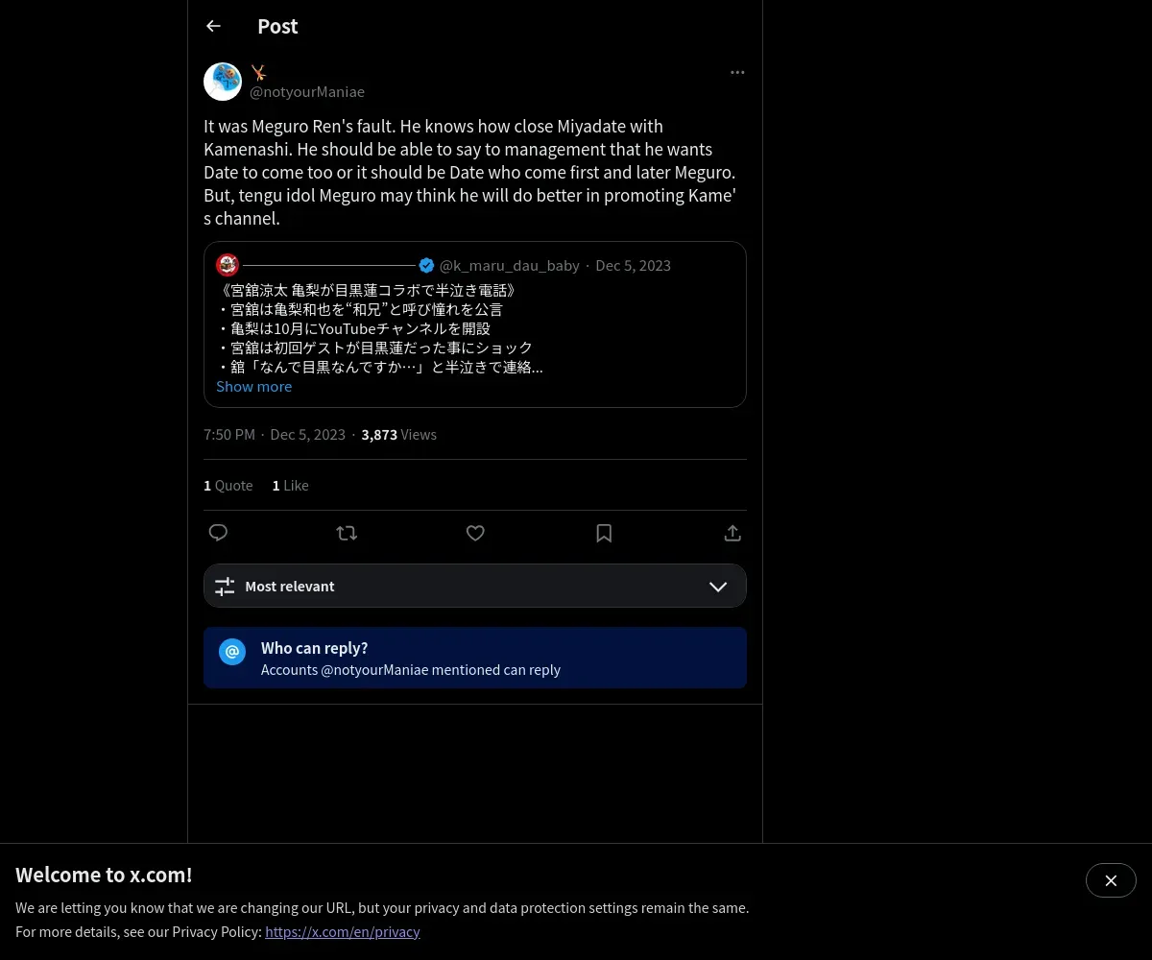Show more of the quoted post

253,386
